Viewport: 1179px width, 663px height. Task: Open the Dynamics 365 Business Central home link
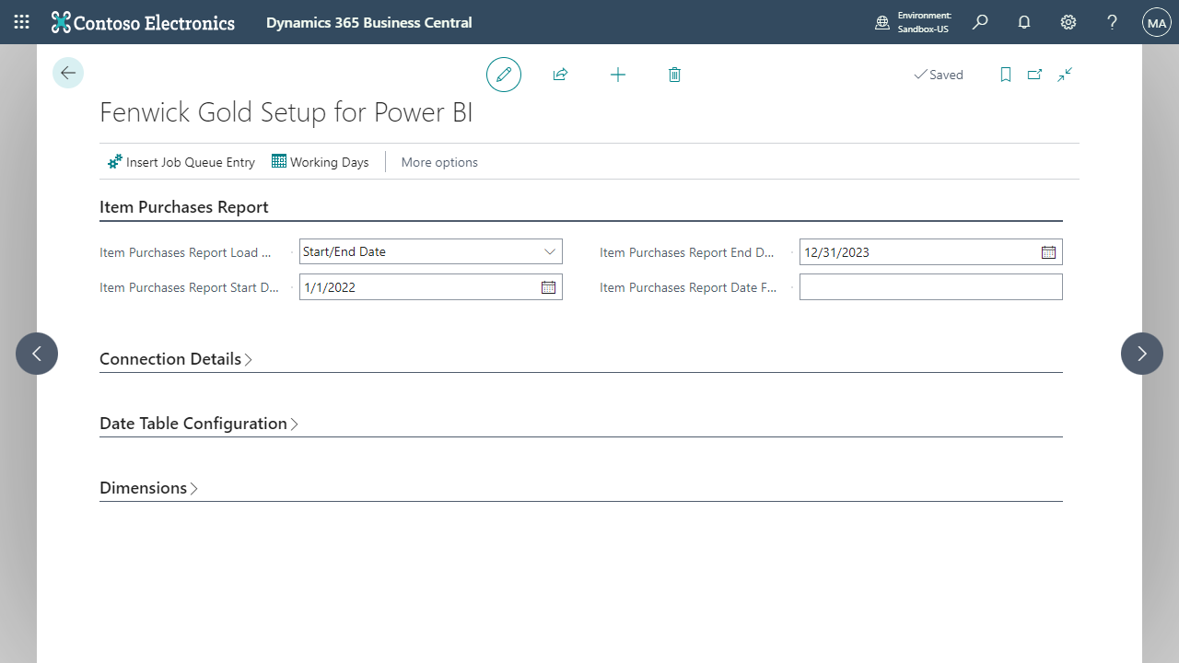(x=368, y=22)
